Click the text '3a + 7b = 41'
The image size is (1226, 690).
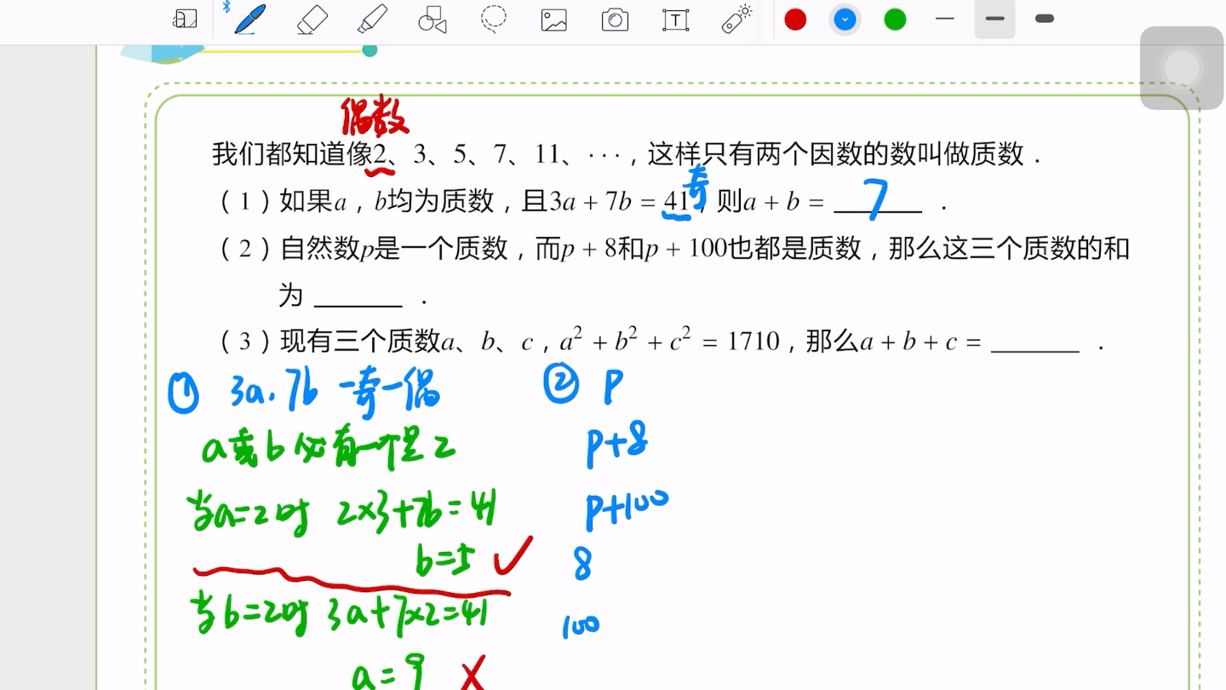pyautogui.click(x=620, y=202)
